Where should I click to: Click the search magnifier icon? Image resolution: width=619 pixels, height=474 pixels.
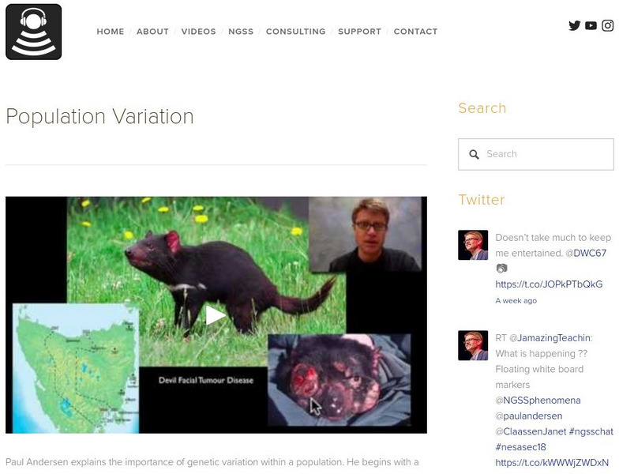pyautogui.click(x=474, y=155)
